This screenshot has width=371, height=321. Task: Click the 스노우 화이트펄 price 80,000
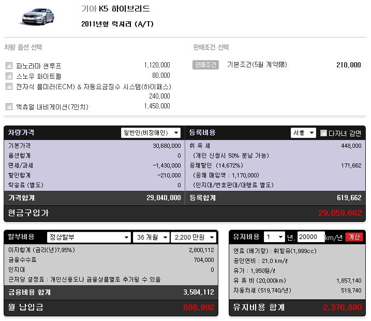[x=161, y=75]
